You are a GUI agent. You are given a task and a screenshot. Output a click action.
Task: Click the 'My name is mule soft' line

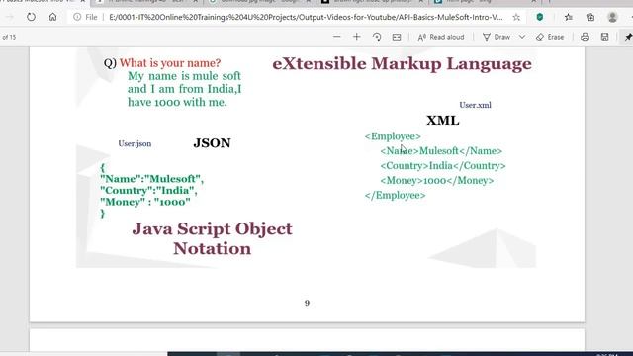184,76
